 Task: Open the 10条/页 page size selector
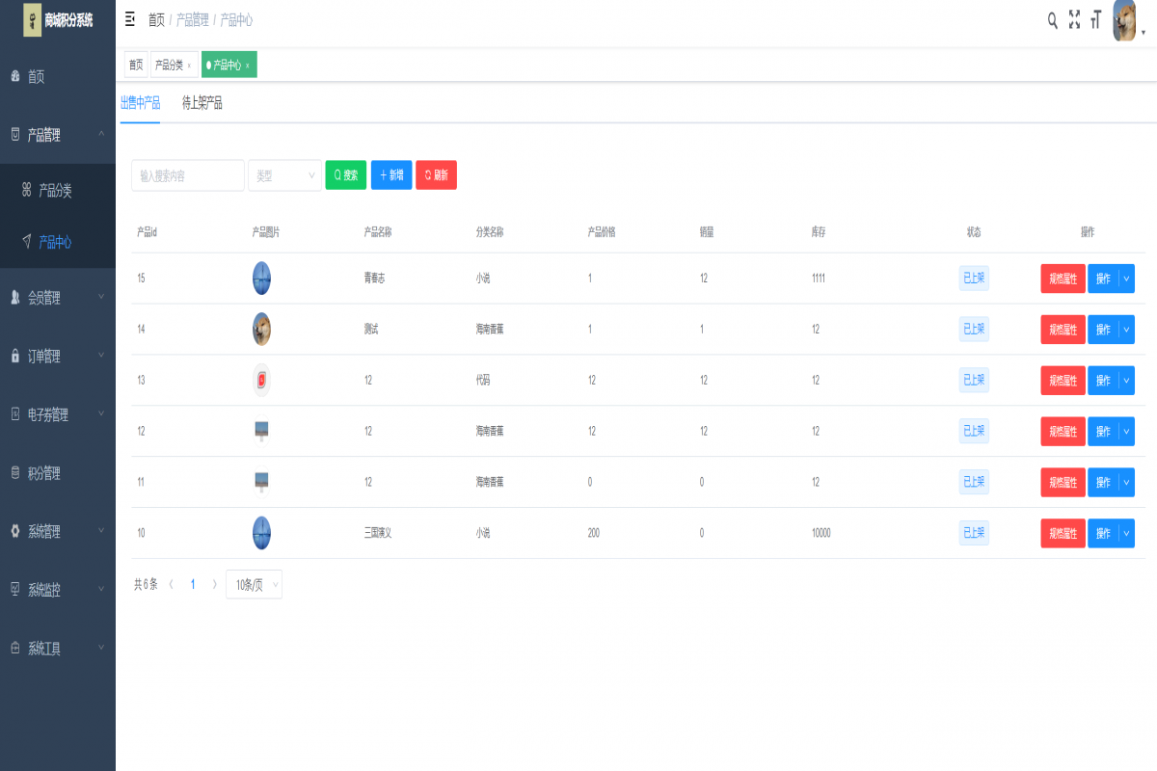click(x=254, y=584)
